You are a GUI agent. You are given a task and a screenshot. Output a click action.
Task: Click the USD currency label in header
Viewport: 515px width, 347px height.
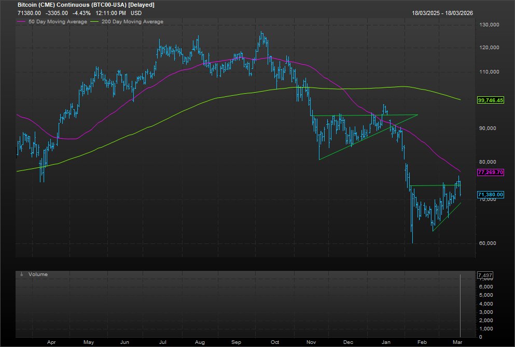[x=136, y=12]
